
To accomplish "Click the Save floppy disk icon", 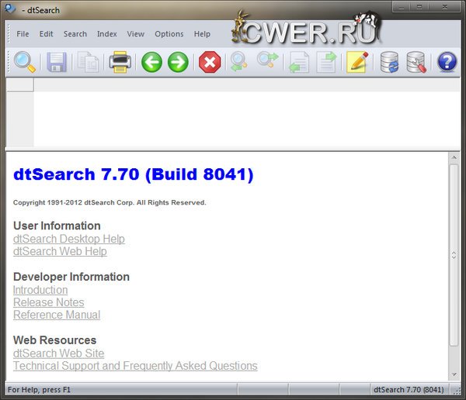I will click(57, 62).
